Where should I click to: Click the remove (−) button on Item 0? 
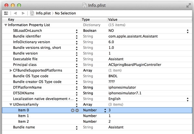(77, 110)
